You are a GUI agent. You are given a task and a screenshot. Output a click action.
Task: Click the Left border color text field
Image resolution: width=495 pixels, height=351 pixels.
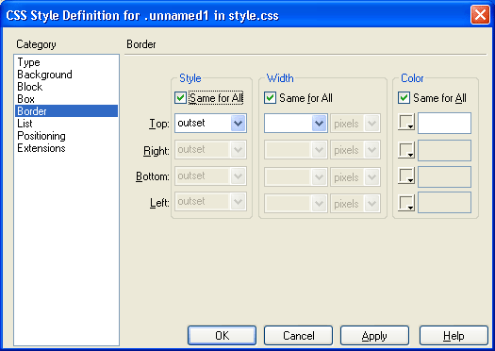pyautogui.click(x=444, y=202)
